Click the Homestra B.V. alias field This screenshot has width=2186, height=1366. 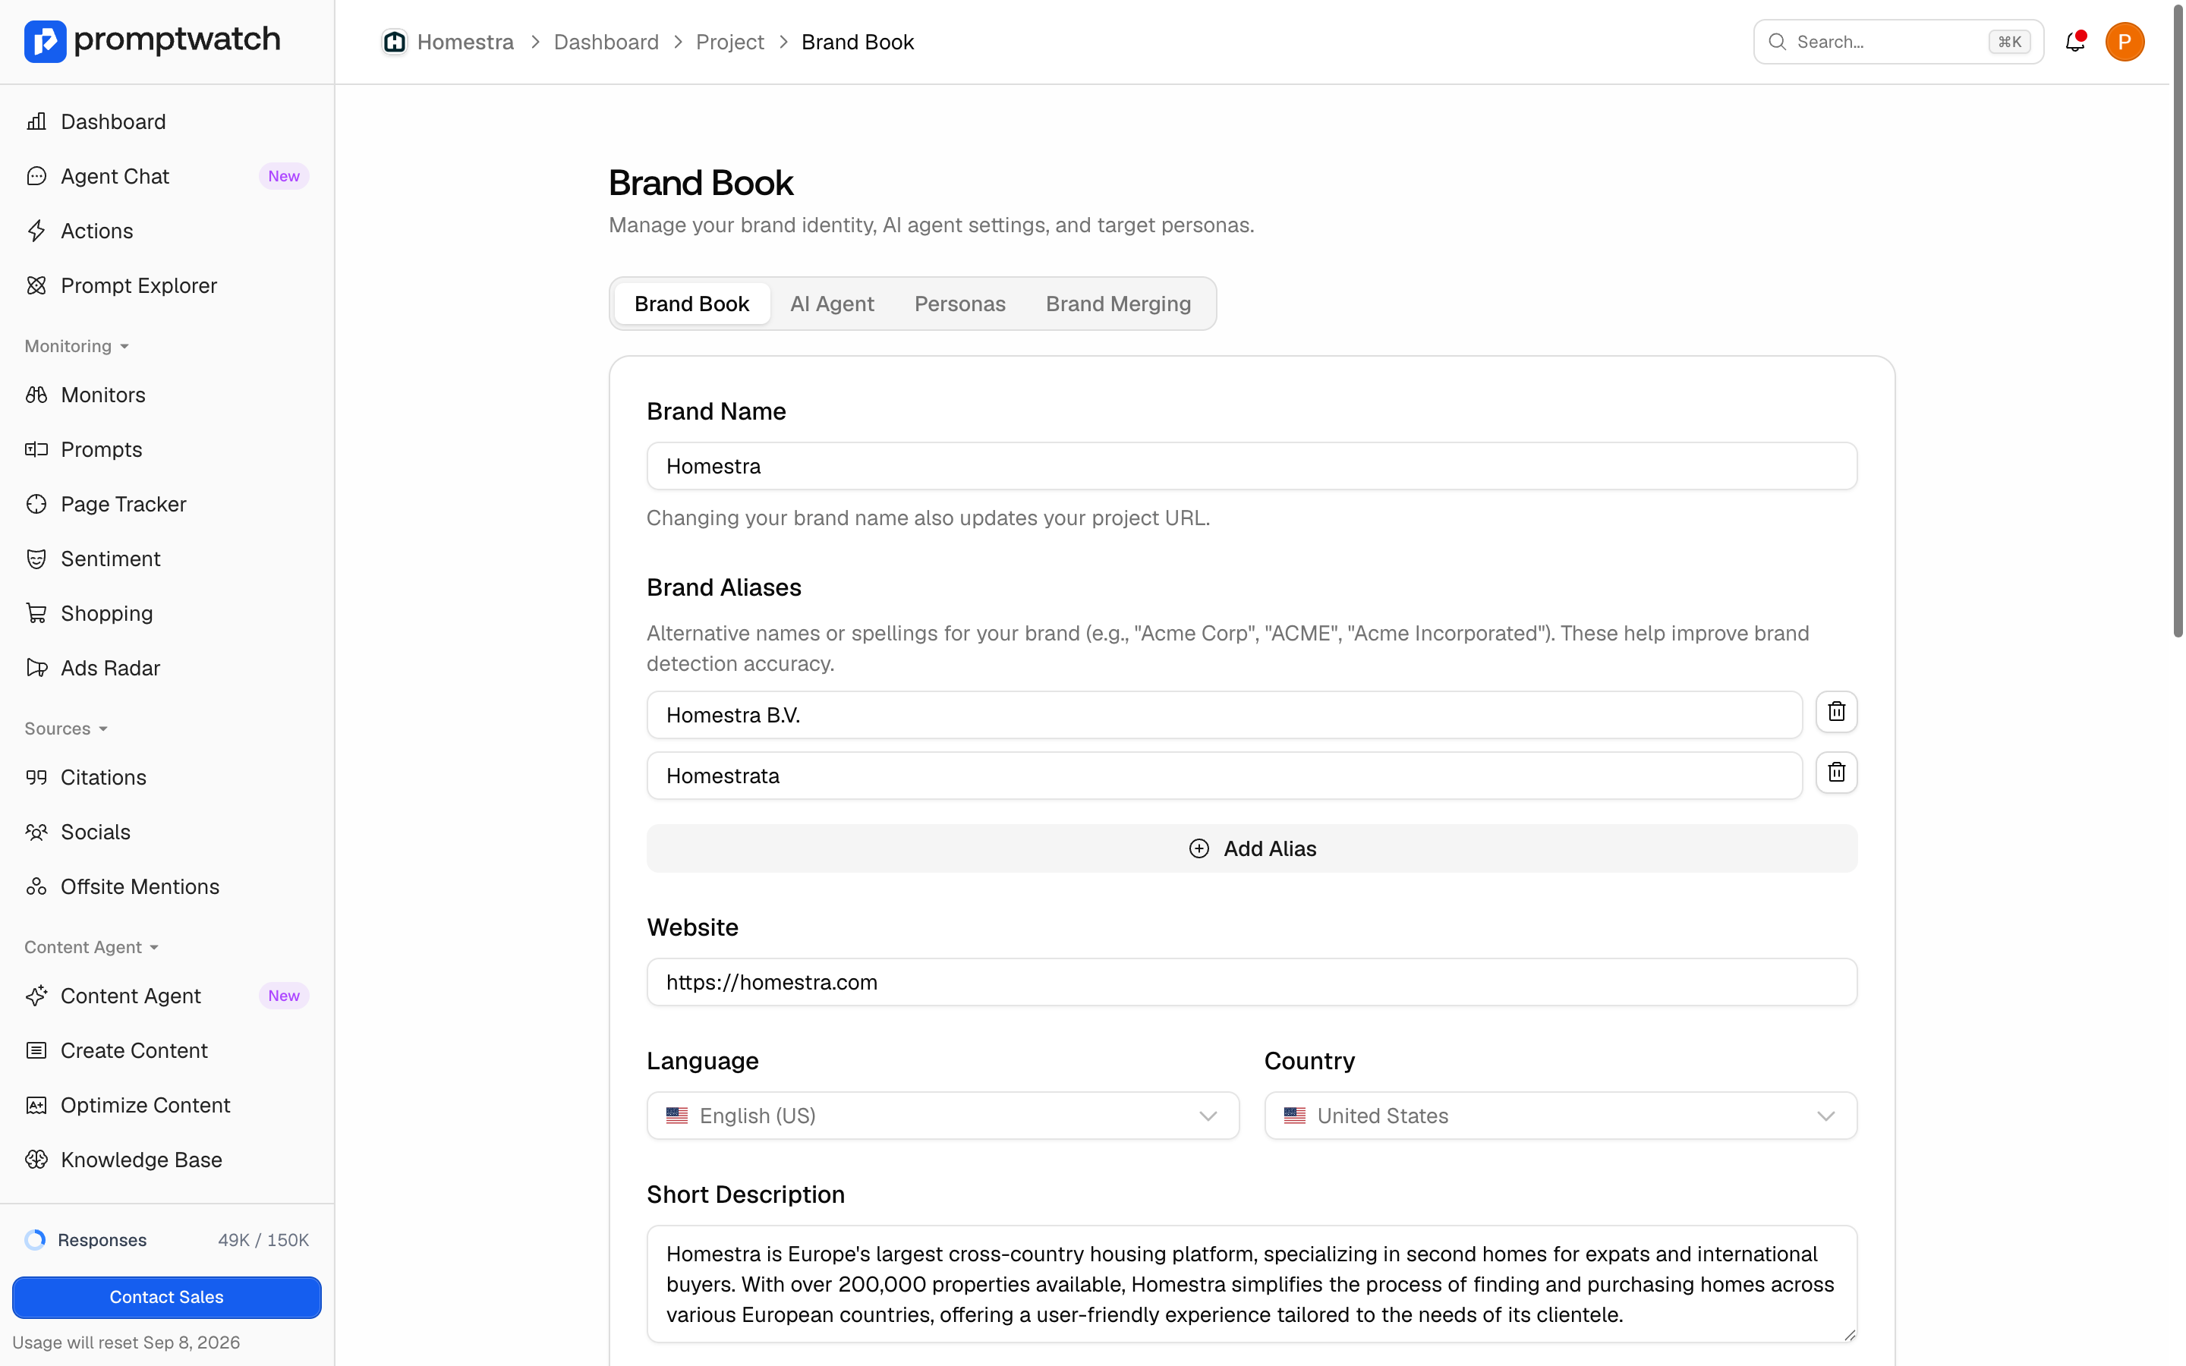(x=1224, y=716)
